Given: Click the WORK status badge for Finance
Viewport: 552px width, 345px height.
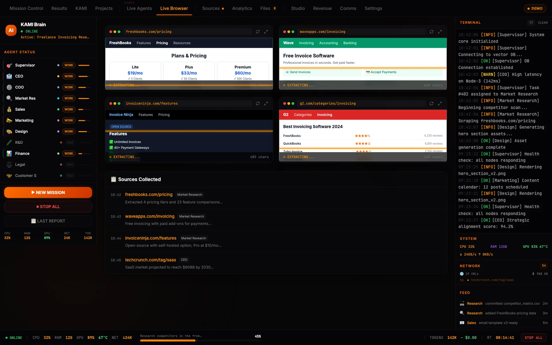Looking at the screenshot, I should click(69, 154).
